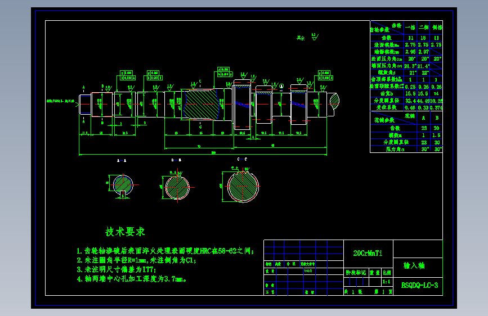Viewport: 488px width, 316px height.
Task: Click the 技术要求 heading text
Action: click(125, 232)
